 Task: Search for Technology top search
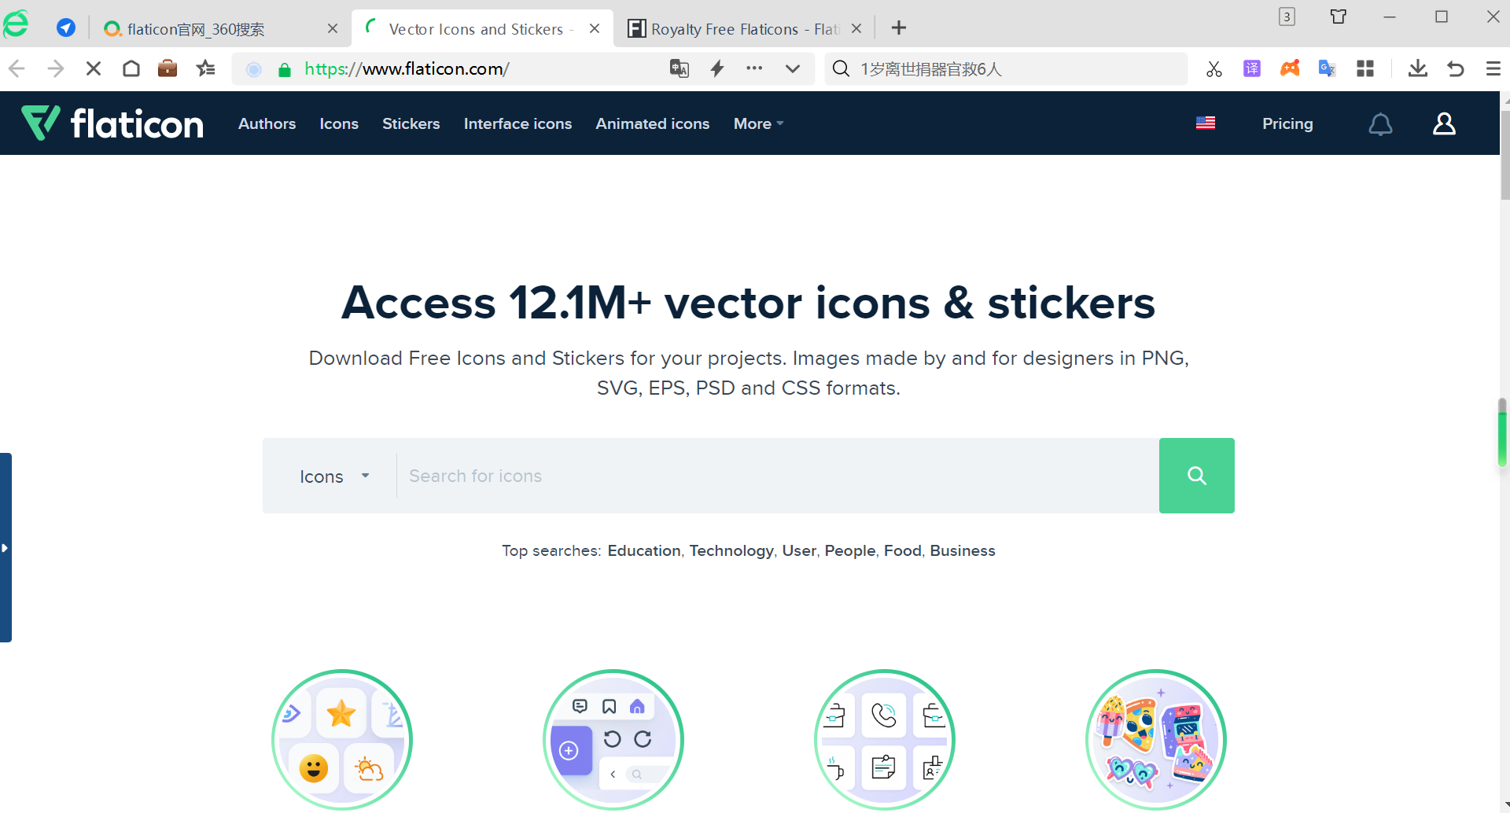731,550
